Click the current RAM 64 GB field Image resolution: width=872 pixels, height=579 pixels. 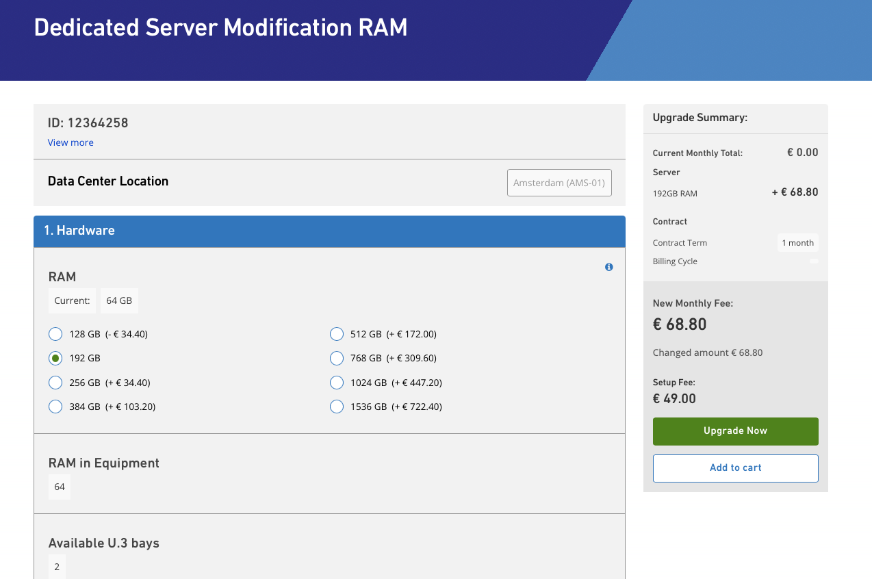click(119, 300)
